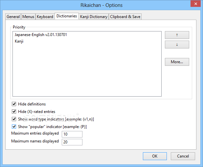Move selected dictionary down with arrow button
This screenshot has width=203, height=167.
pyautogui.click(x=177, y=45)
